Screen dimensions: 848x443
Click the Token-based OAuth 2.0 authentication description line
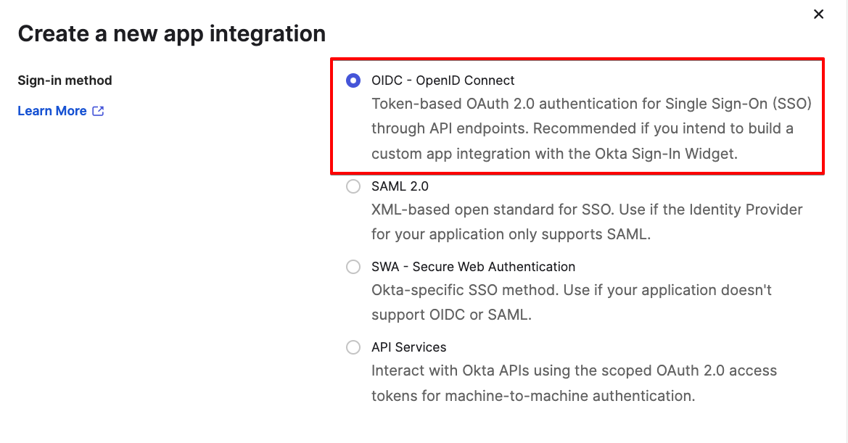coord(591,104)
